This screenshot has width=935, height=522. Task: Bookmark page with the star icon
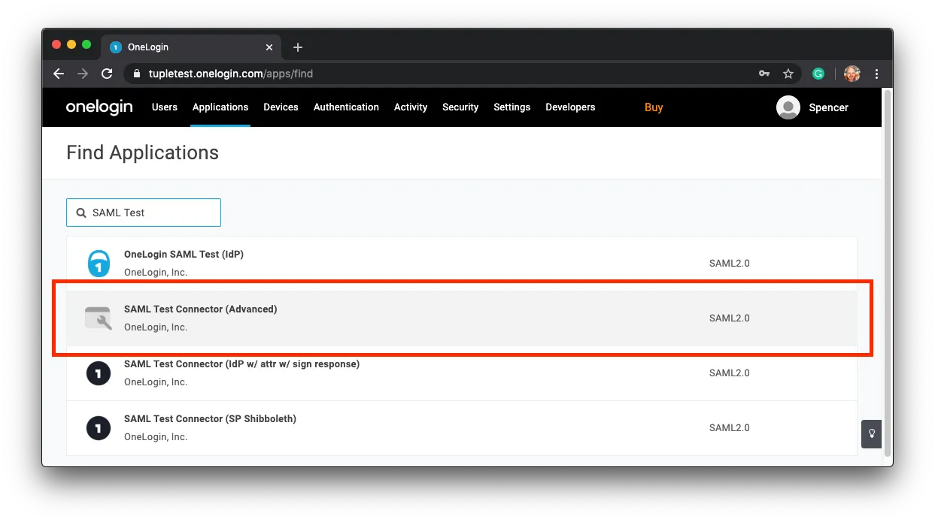click(788, 74)
